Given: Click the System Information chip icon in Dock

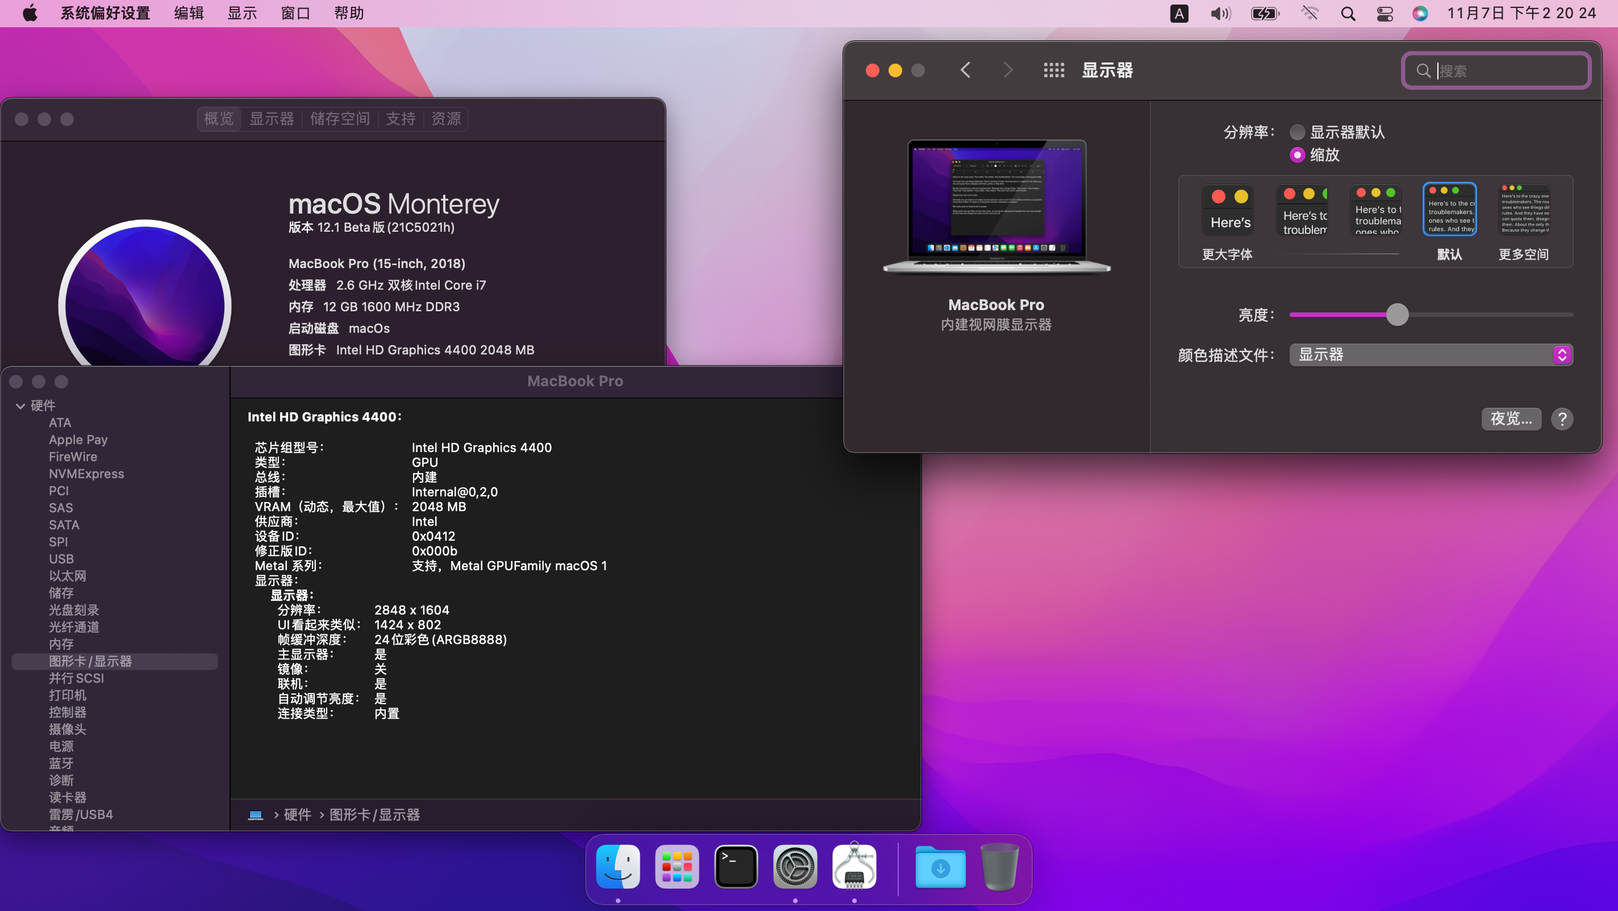Looking at the screenshot, I should click(853, 867).
